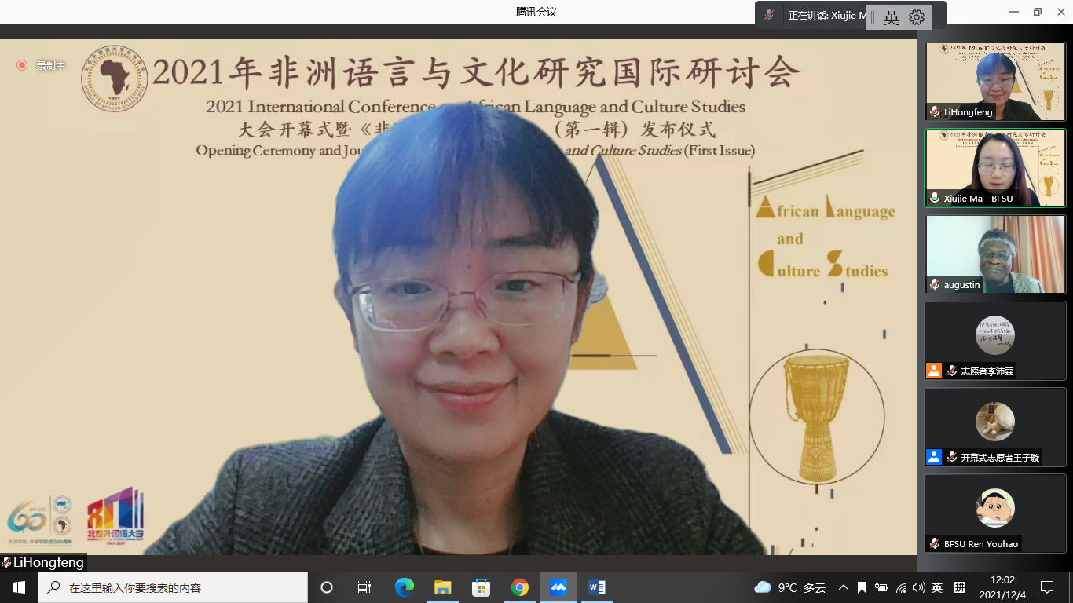Open Microsoft Word from the taskbar
Viewport: 1073px width, 603px height.
596,587
